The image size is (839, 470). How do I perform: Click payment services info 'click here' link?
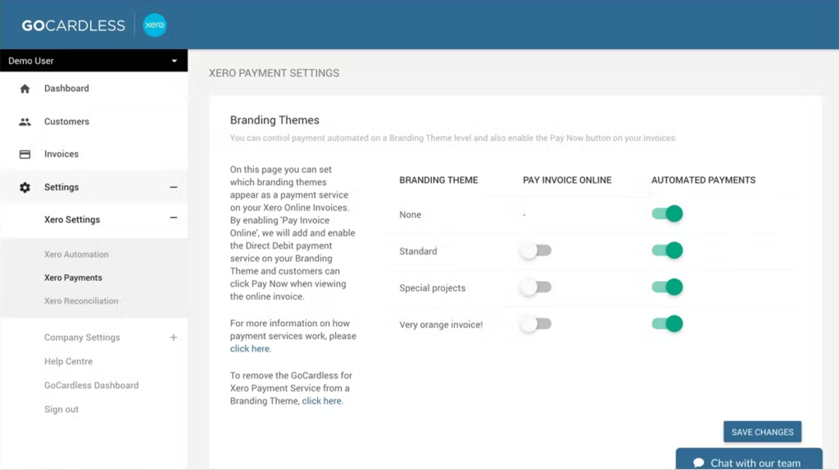coord(250,349)
